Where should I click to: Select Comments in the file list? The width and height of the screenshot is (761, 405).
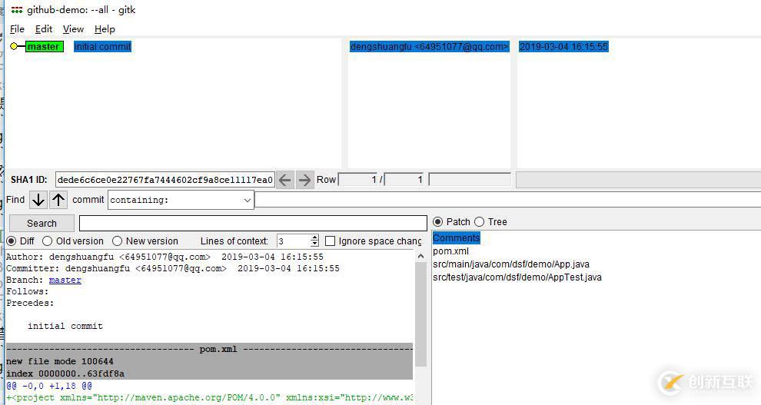456,238
